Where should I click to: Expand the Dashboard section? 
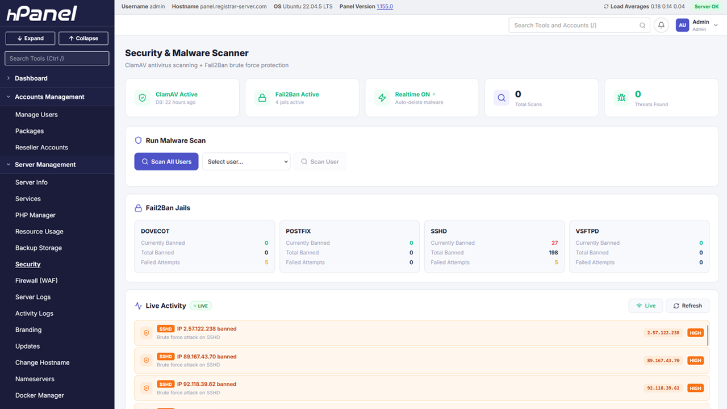click(57, 78)
